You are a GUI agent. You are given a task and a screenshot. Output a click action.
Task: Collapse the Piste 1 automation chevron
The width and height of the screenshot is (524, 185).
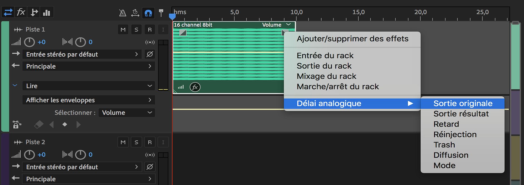15,86
